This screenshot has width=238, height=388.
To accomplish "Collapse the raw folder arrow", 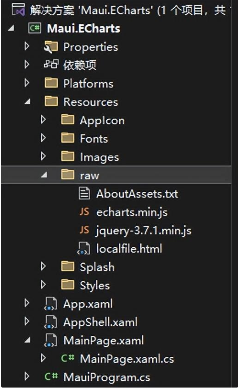I will [x=44, y=175].
